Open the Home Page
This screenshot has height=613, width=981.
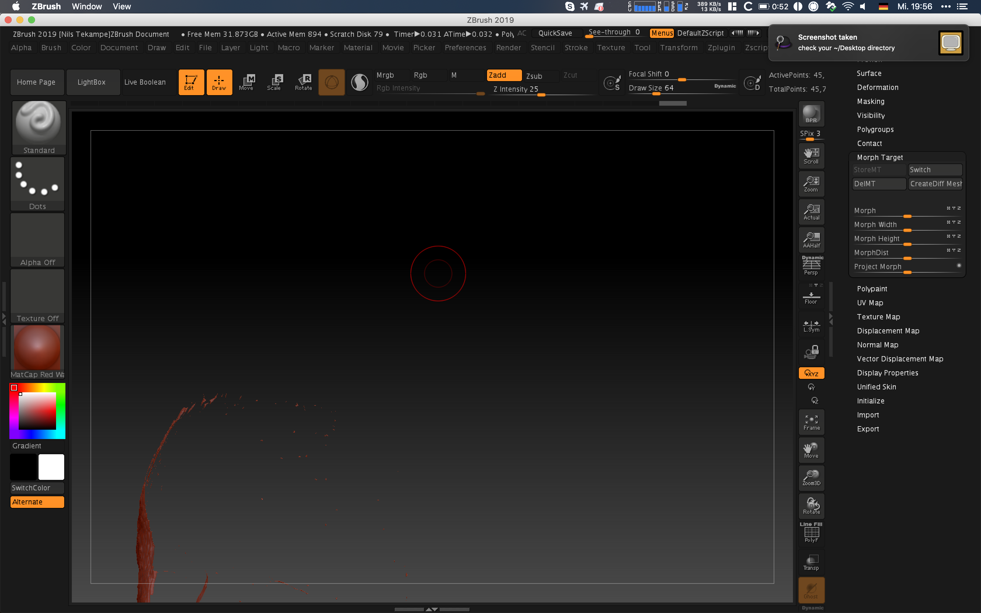[x=37, y=82]
